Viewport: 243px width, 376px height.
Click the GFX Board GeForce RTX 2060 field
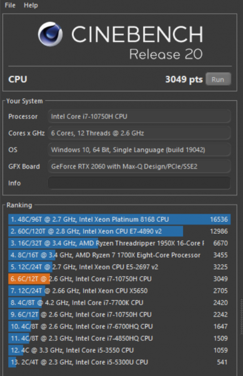139,167
